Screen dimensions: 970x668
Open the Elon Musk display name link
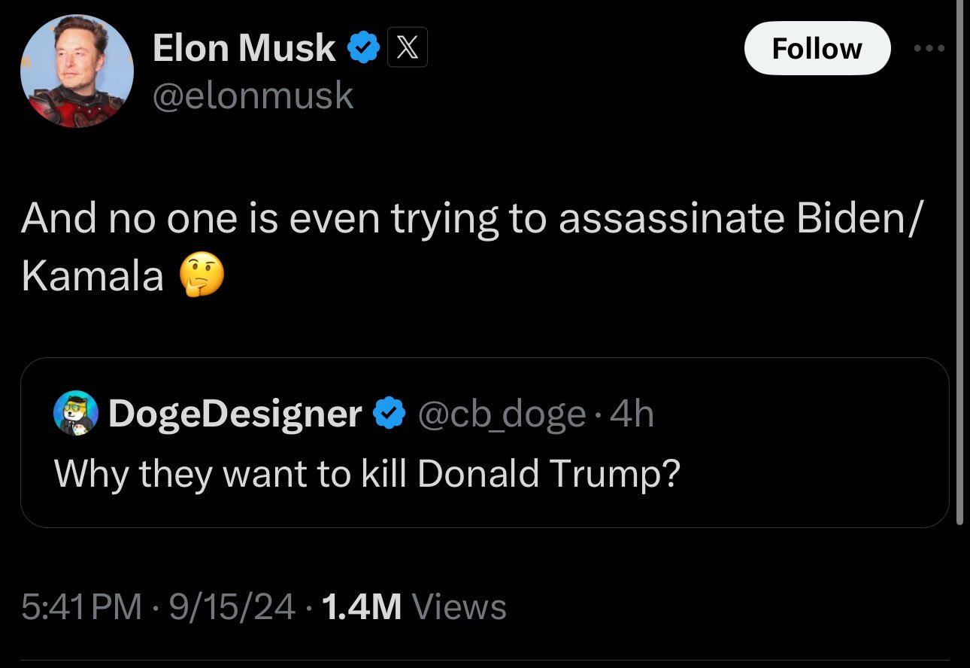pos(244,48)
